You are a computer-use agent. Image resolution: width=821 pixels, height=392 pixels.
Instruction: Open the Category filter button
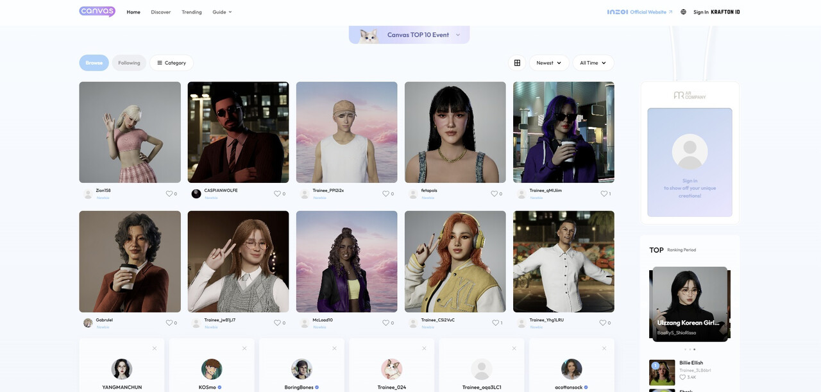click(x=171, y=63)
